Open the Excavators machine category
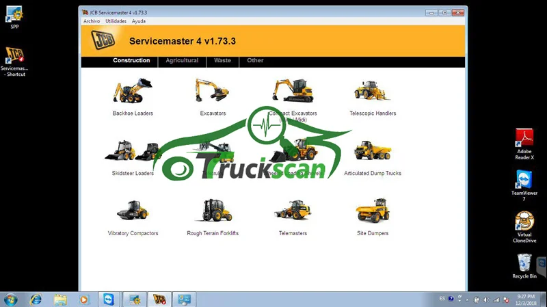The width and height of the screenshot is (547, 307). point(212,90)
